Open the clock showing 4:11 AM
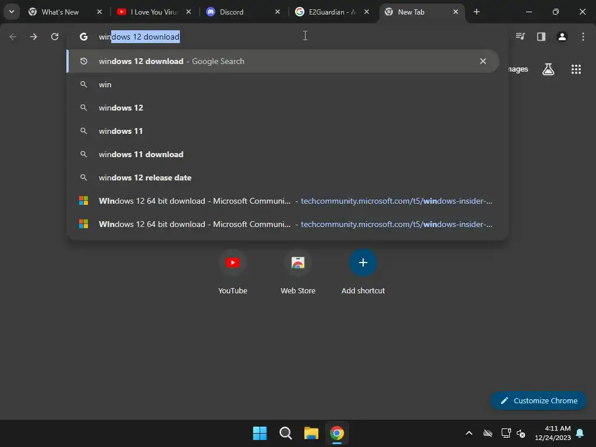Screen dimensions: 596x447 [553, 433]
